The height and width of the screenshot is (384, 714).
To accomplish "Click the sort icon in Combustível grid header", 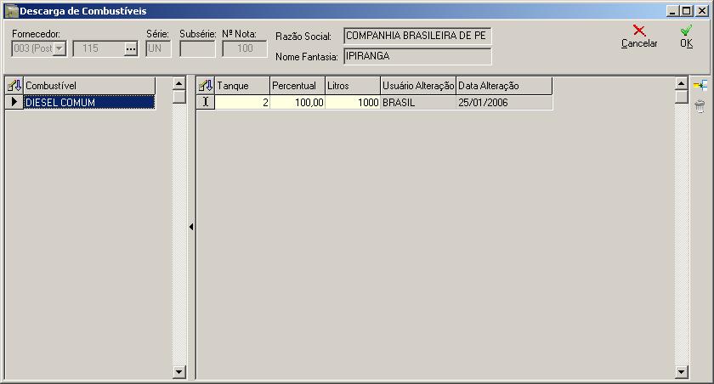I will (14, 85).
